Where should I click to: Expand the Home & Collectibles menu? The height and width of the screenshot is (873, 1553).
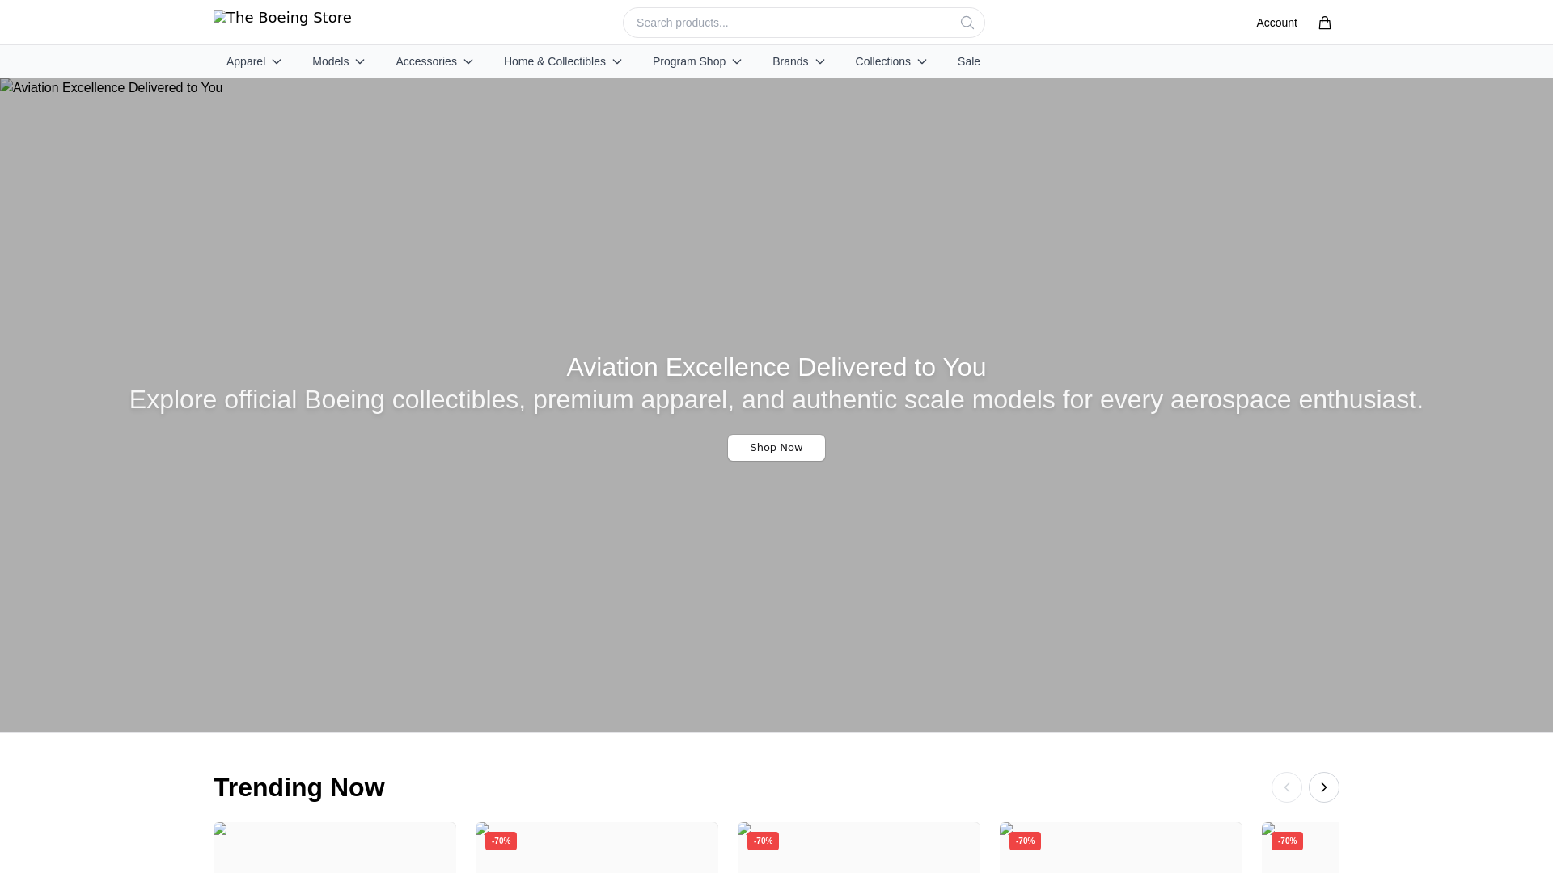[x=563, y=61]
